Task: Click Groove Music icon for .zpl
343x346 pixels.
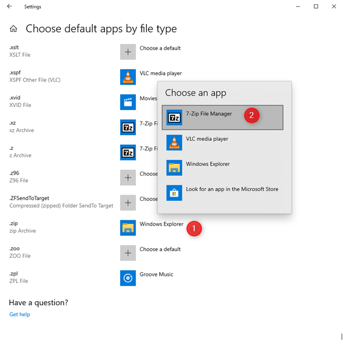Action: [x=128, y=278]
